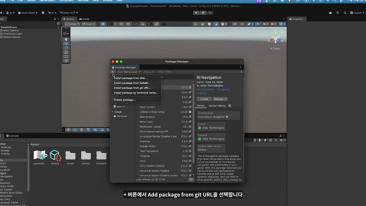This screenshot has width=366, height=206.
Task: Open the scene camera settings dropdown
Action: [x=274, y=24]
